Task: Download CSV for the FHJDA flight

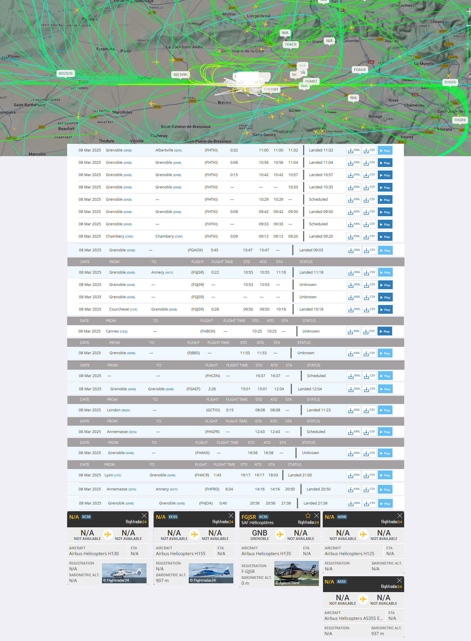Action: [369, 503]
